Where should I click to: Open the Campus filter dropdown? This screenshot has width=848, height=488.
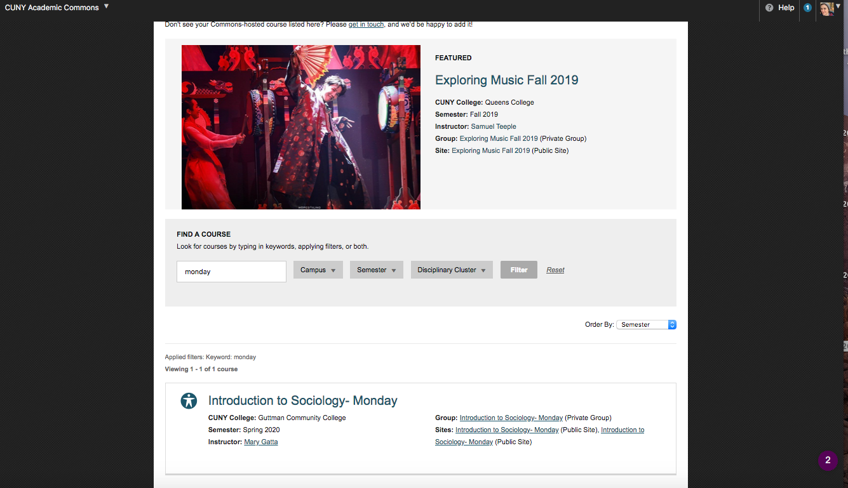pos(318,270)
